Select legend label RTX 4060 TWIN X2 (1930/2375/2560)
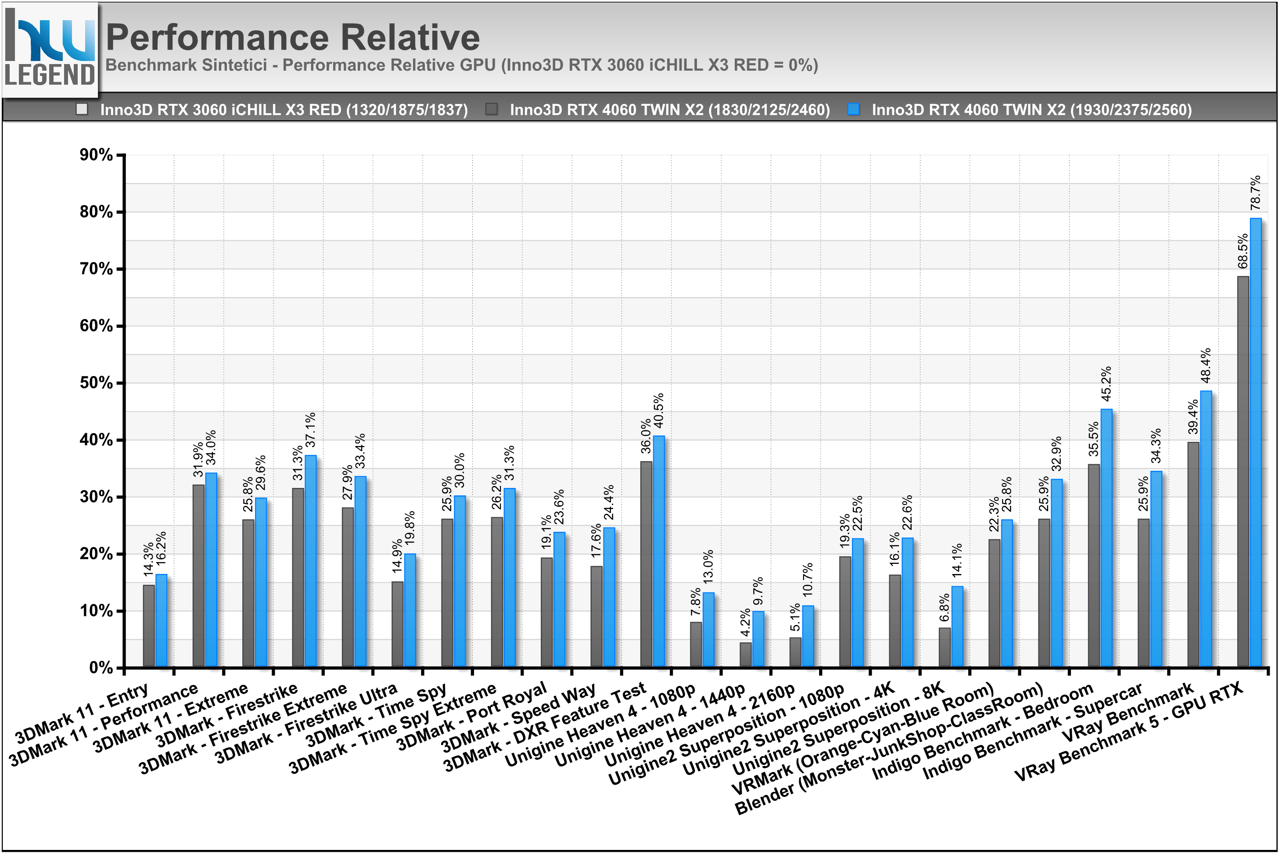Viewport: 1279px width, 853px height. 1031,110
